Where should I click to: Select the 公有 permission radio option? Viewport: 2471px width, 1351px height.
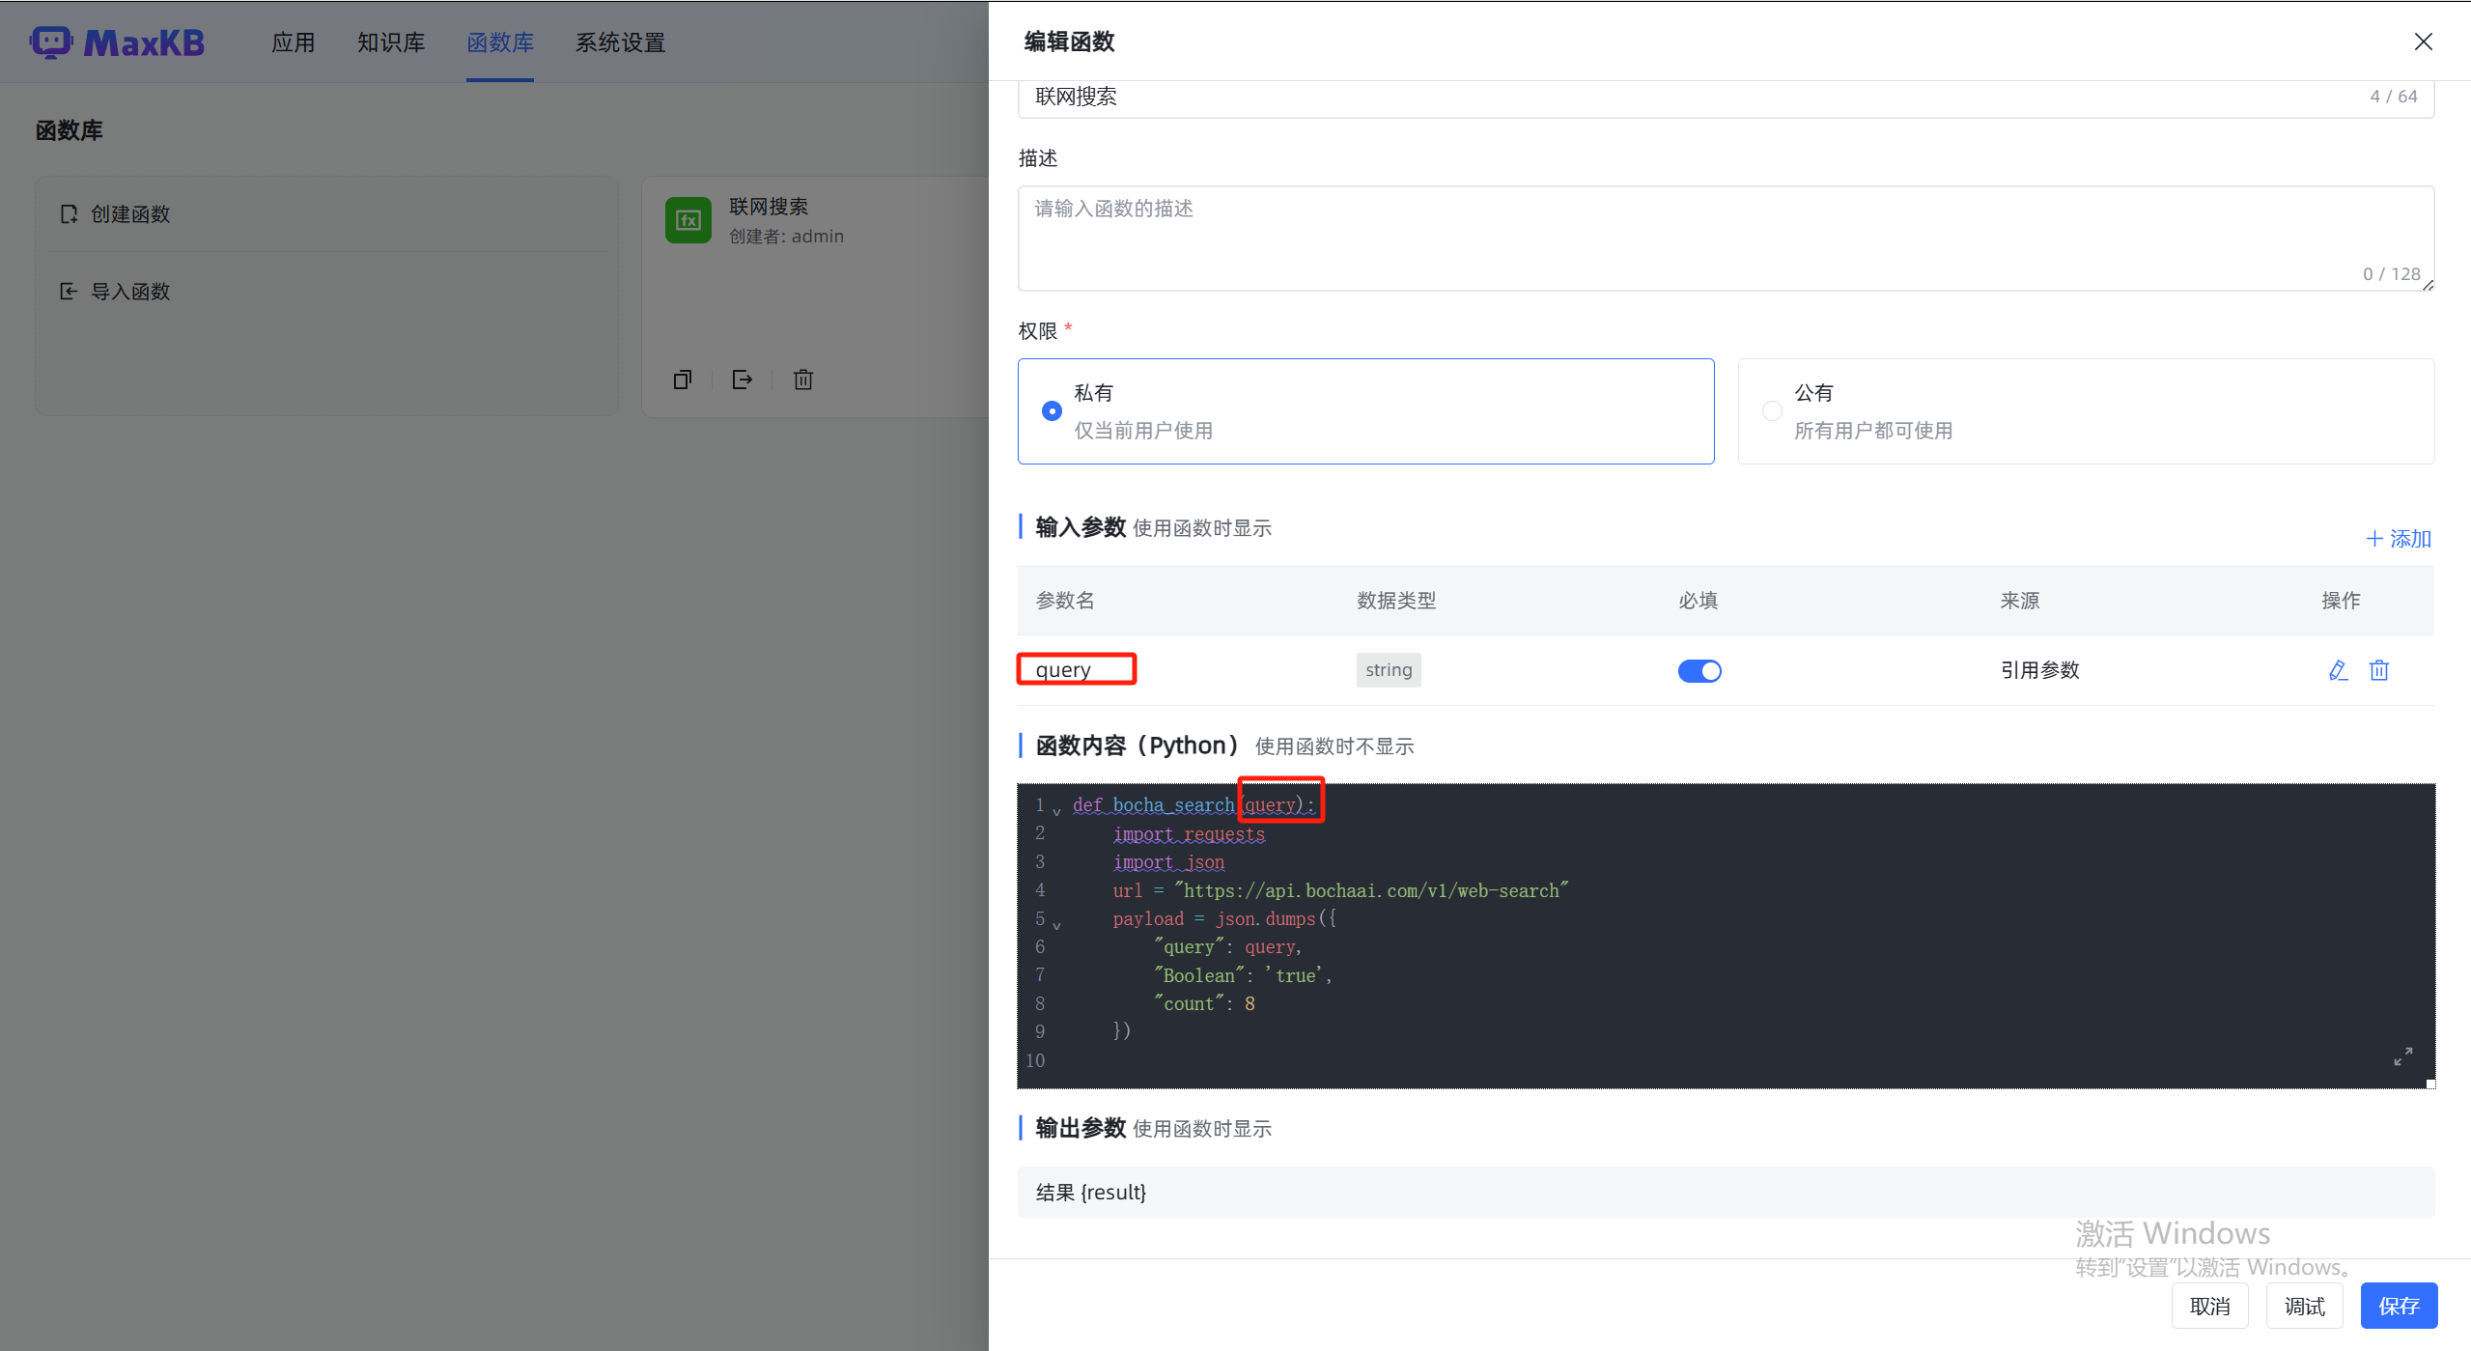point(1772,411)
